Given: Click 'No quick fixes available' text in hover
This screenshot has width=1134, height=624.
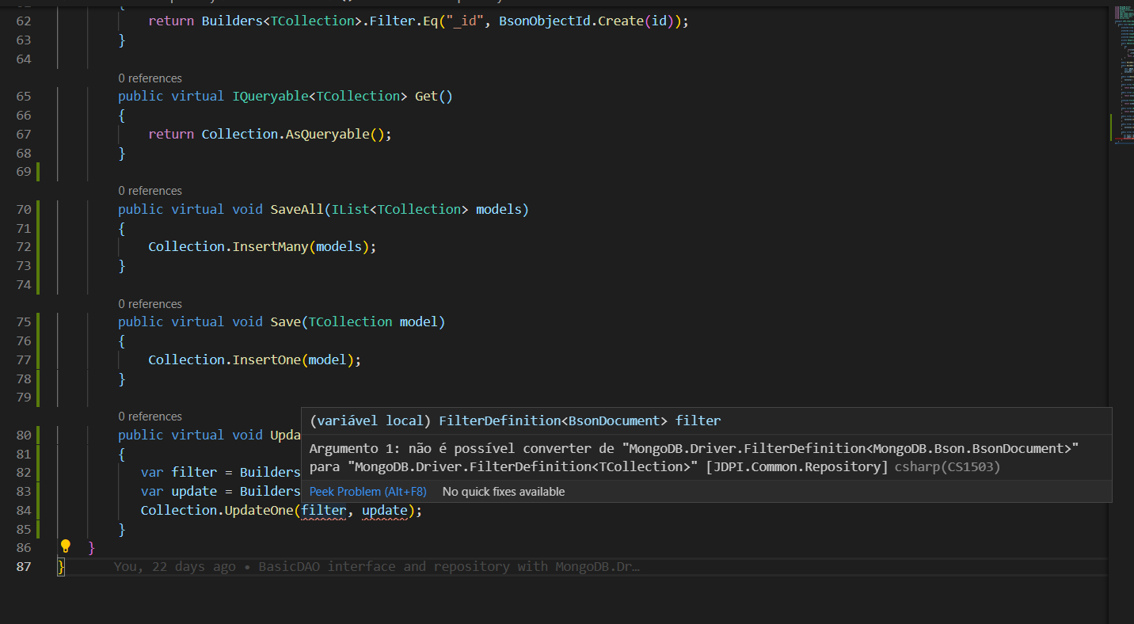Looking at the screenshot, I should pyautogui.click(x=504, y=492).
